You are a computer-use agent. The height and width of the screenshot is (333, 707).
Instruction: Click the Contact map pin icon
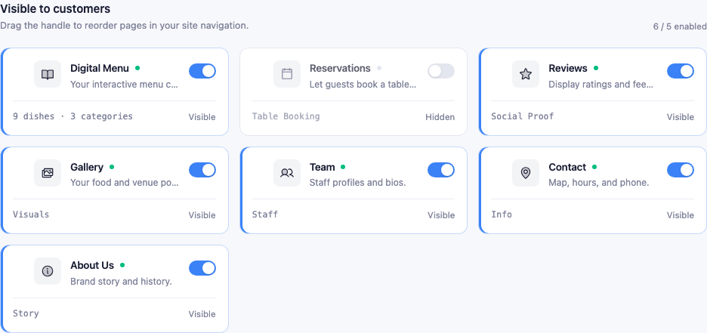pos(526,173)
